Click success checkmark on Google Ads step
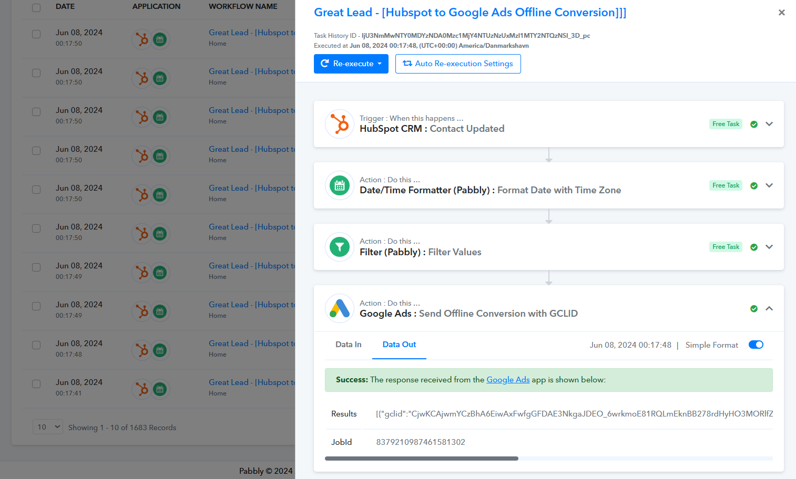The height and width of the screenshot is (479, 796). (x=754, y=309)
